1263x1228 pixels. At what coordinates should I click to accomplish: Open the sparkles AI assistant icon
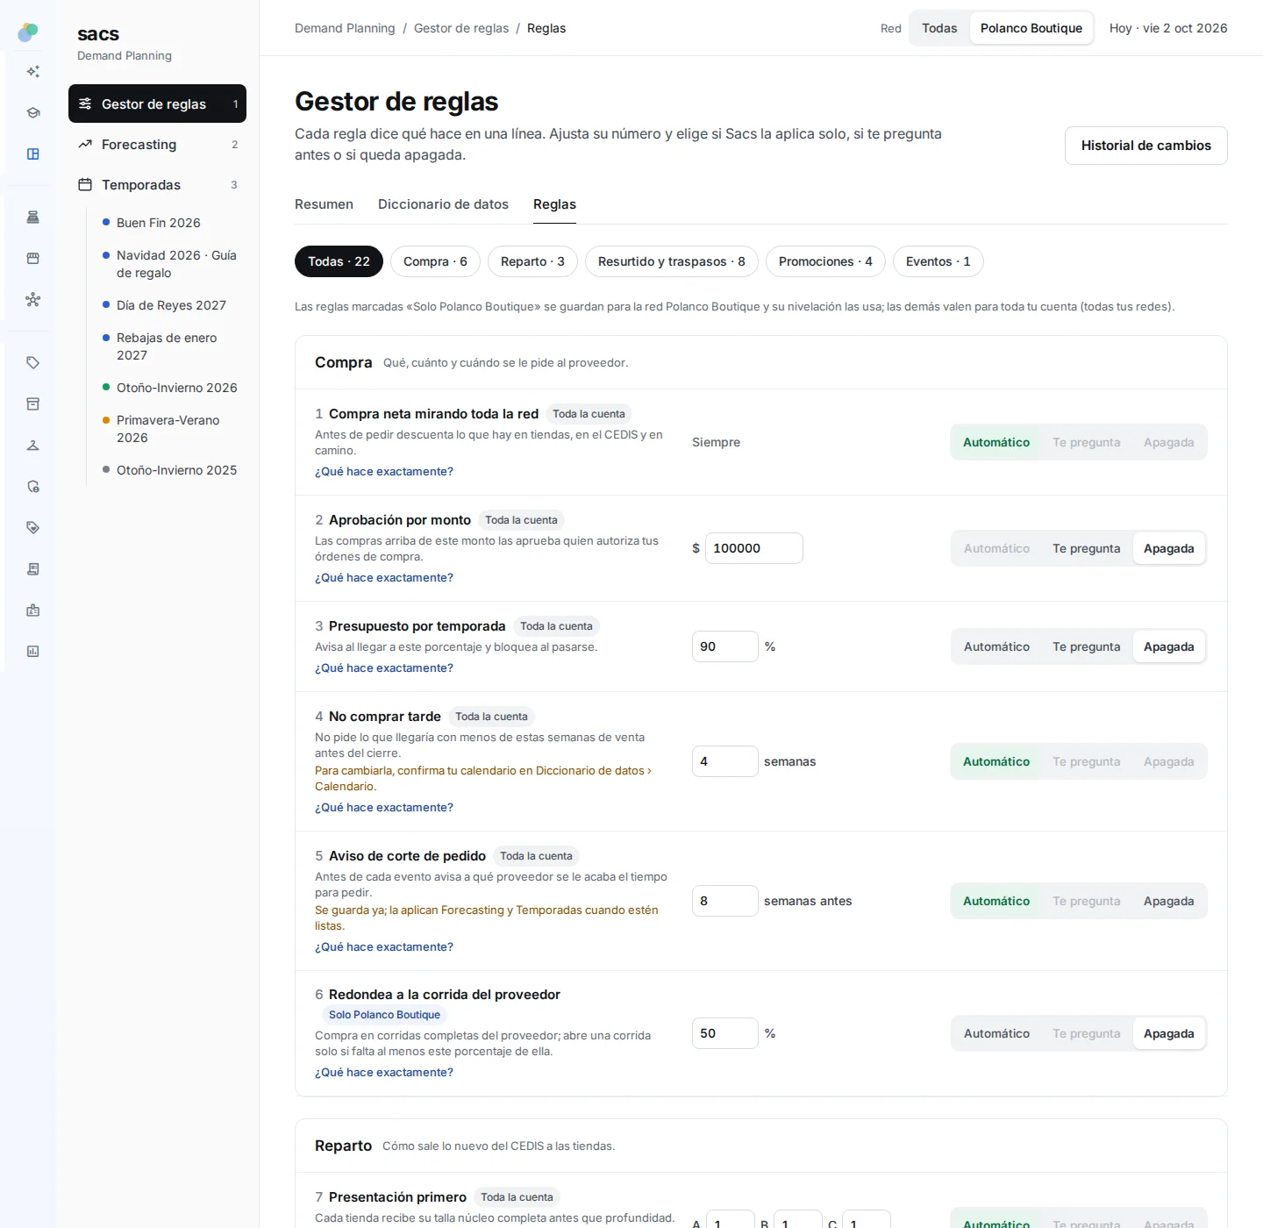coord(33,72)
